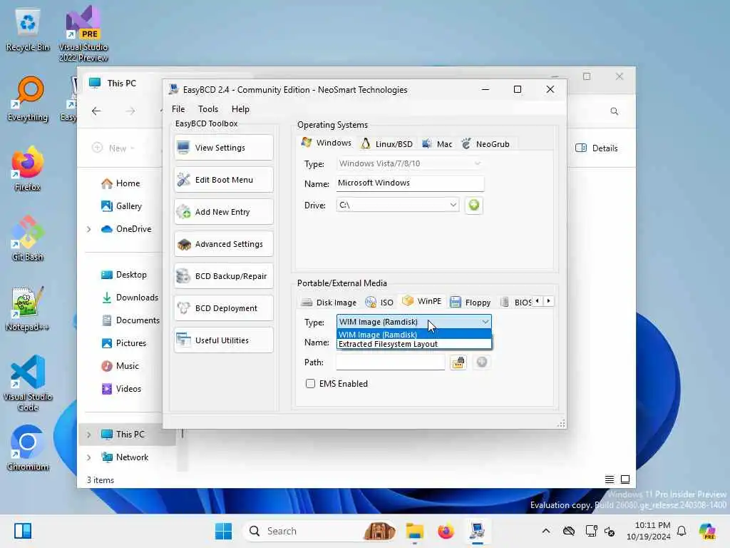Go to Add New Entry
This screenshot has height=548, width=730.
point(223,212)
